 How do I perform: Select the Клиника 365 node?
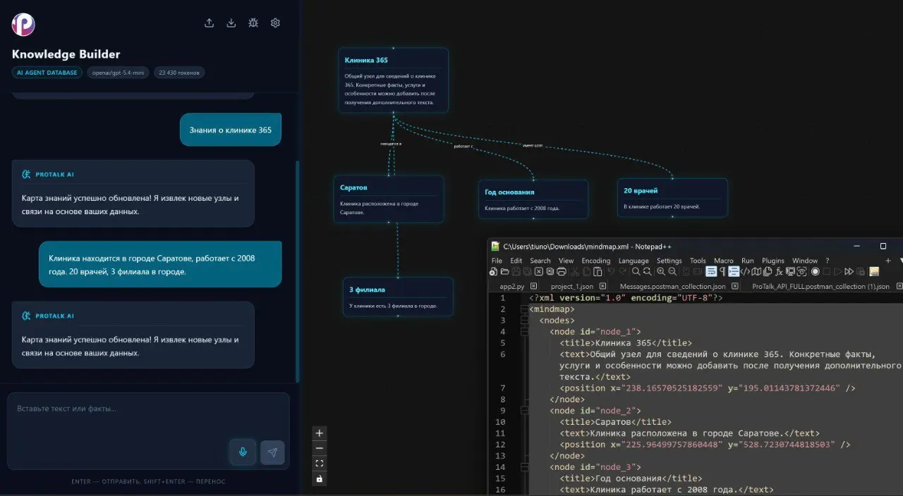click(x=394, y=80)
